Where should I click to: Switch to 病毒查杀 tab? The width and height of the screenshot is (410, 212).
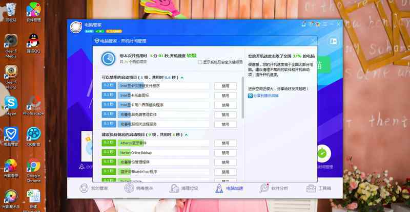(x=138, y=188)
